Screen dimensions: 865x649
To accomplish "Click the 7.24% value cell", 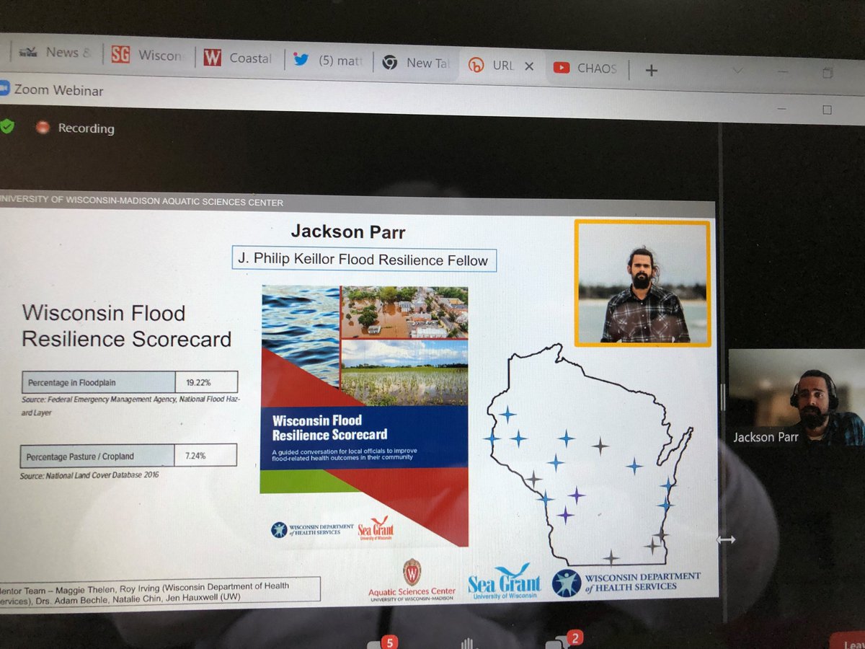I will [205, 455].
